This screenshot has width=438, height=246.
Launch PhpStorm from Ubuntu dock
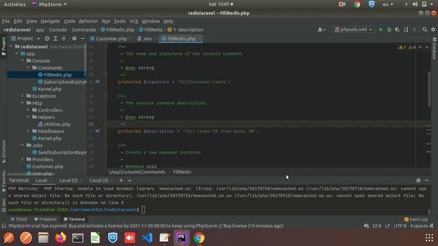tap(181, 238)
